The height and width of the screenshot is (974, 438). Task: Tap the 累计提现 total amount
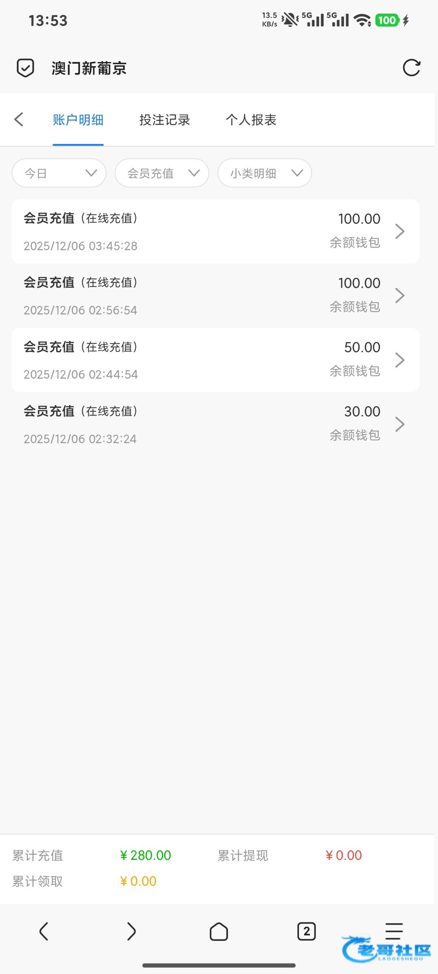pos(344,855)
